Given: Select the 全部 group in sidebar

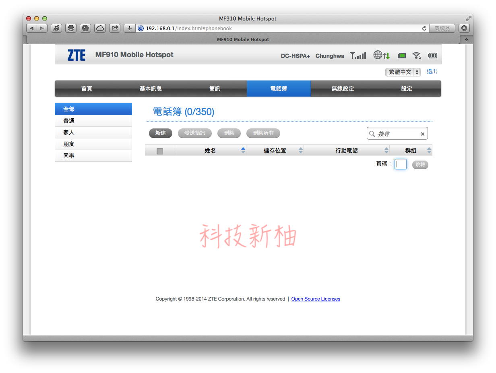Looking at the screenshot, I should [x=93, y=109].
